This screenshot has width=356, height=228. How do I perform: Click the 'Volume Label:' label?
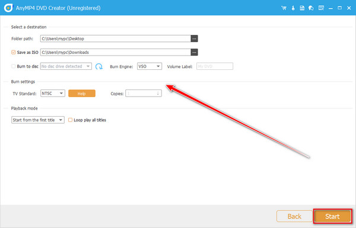tap(180, 67)
